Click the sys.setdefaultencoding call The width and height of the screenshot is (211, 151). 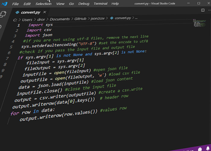pos(59,45)
